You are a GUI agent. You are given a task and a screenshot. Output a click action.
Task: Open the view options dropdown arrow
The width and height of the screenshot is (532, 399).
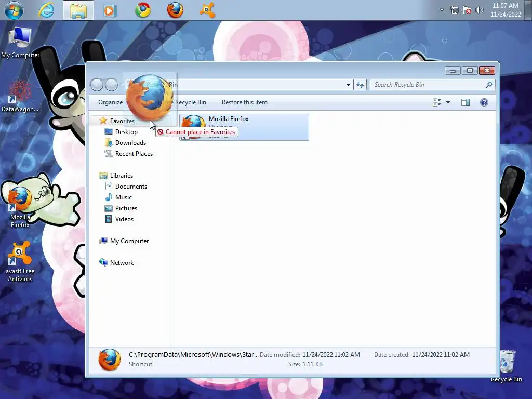(448, 102)
